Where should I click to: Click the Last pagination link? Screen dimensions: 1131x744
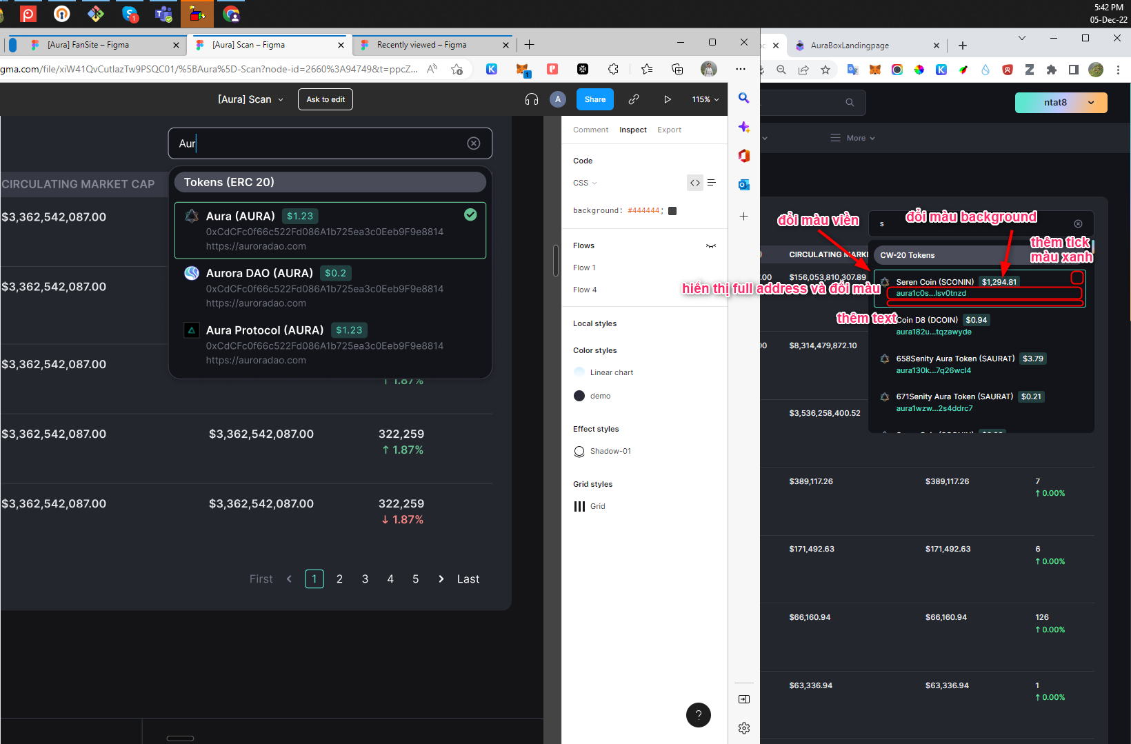tap(468, 579)
